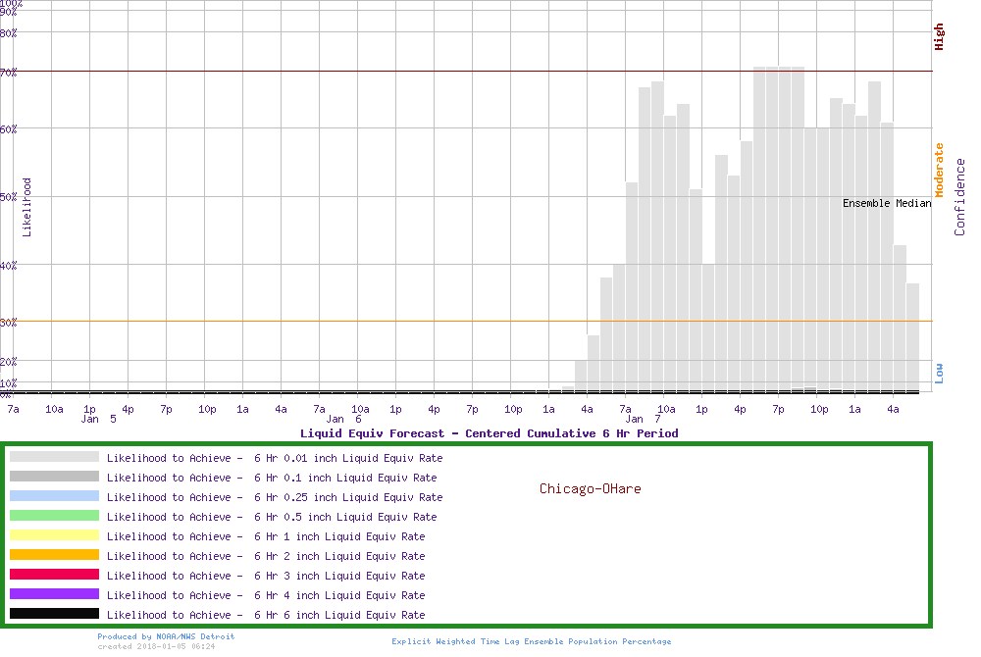Open the NOAA/NWS Detroit producer credit
The image size is (981, 657).
[166, 636]
